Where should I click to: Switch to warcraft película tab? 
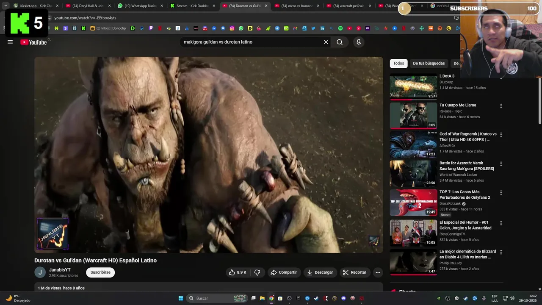coord(349,6)
